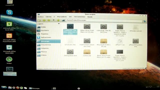Viewport: 160px width, 90px height.
Task: Click the show-windows taskbar icon
Action: 25,88
